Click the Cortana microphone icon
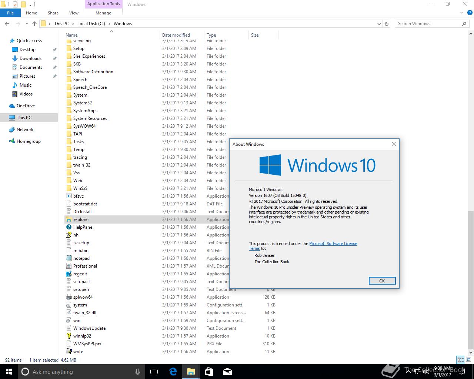 pos(138,372)
